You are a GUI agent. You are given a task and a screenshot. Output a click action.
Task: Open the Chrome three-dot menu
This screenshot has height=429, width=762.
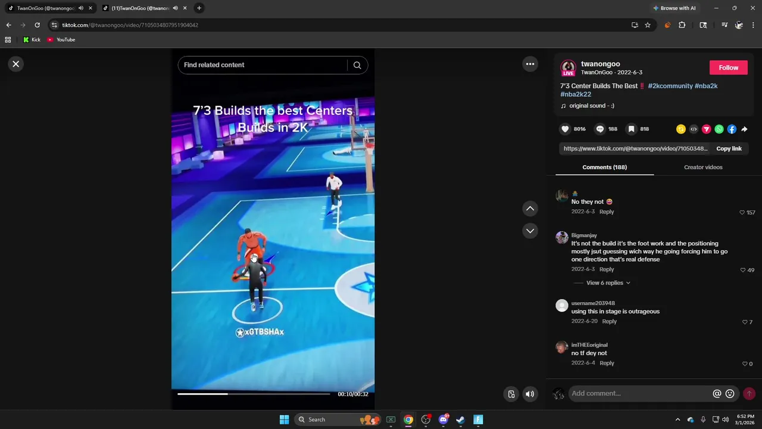pos(754,25)
